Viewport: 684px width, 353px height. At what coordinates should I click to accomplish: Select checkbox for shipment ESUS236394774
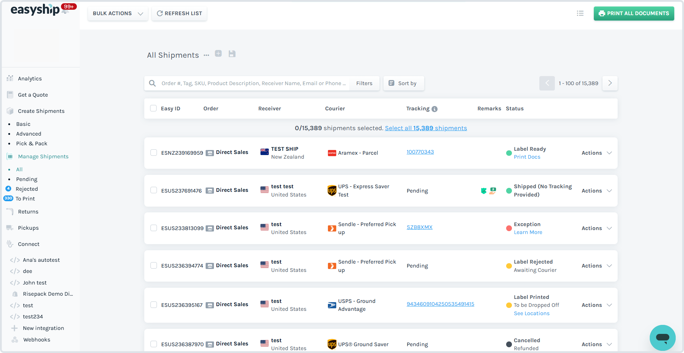[x=154, y=266]
